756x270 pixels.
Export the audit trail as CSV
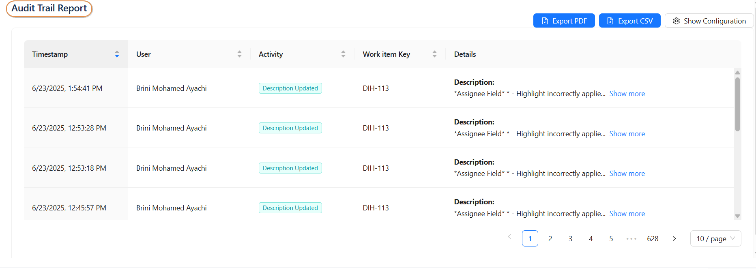[629, 21]
